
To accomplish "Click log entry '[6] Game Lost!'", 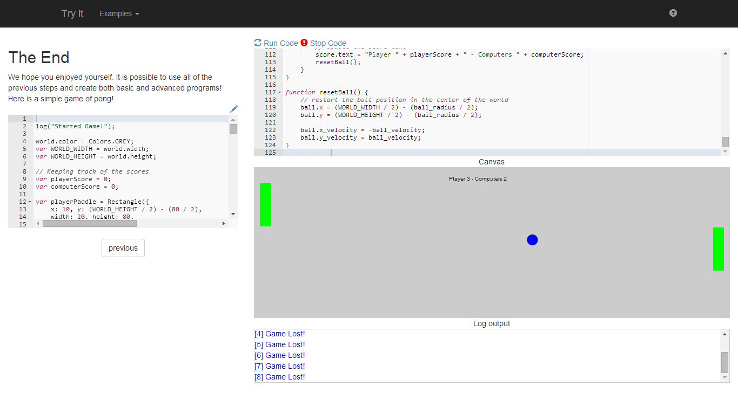I will point(279,355).
